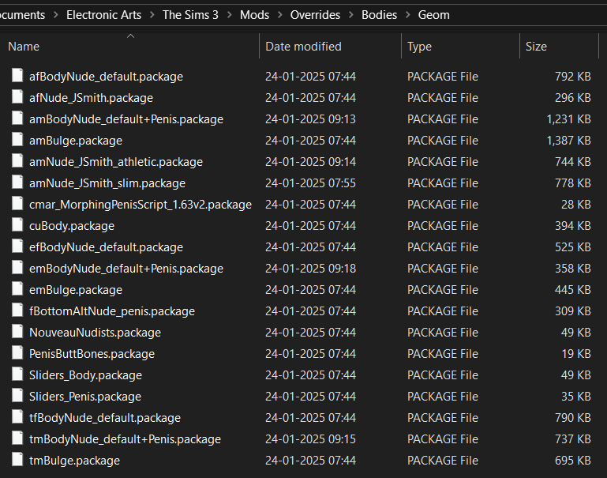The width and height of the screenshot is (607, 478).
Task: Navigate to Bodies folder in breadcrumb
Action: pos(380,15)
